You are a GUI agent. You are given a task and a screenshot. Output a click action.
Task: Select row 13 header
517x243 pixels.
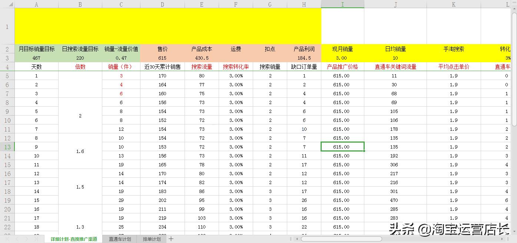click(x=7, y=147)
